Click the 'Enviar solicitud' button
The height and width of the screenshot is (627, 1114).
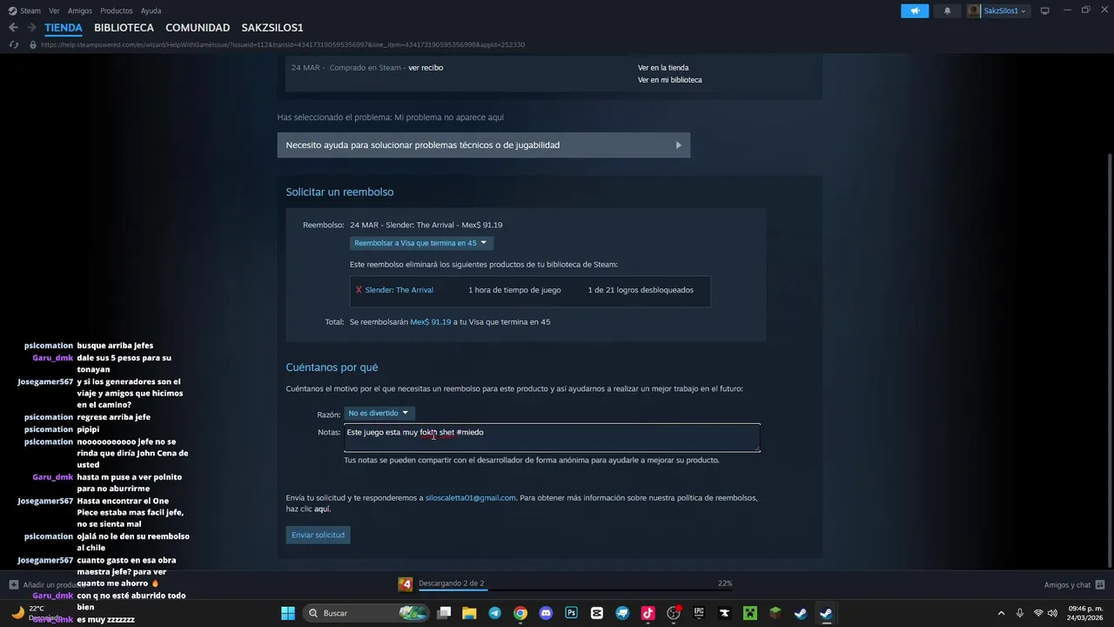point(319,535)
